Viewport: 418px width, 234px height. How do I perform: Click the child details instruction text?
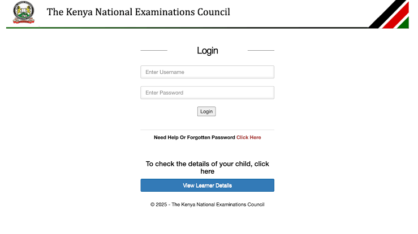[x=208, y=167]
